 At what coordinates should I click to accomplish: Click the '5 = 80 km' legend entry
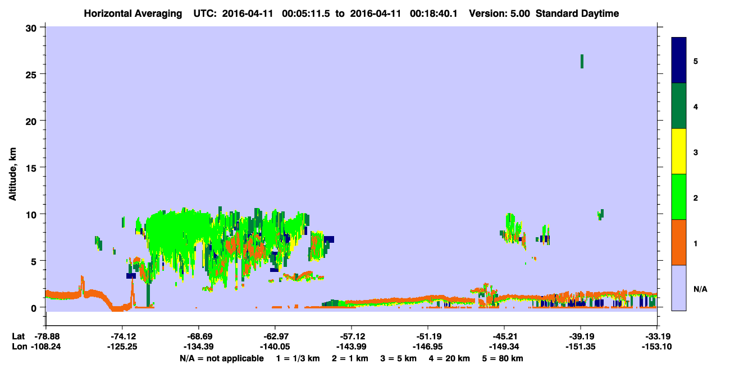coord(504,358)
